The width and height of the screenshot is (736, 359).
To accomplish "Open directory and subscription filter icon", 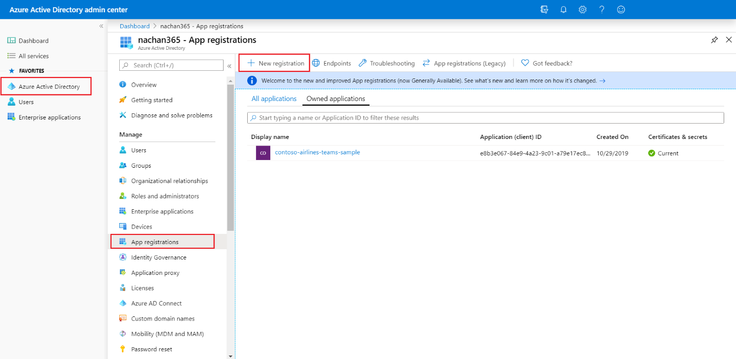I will tap(544, 10).
